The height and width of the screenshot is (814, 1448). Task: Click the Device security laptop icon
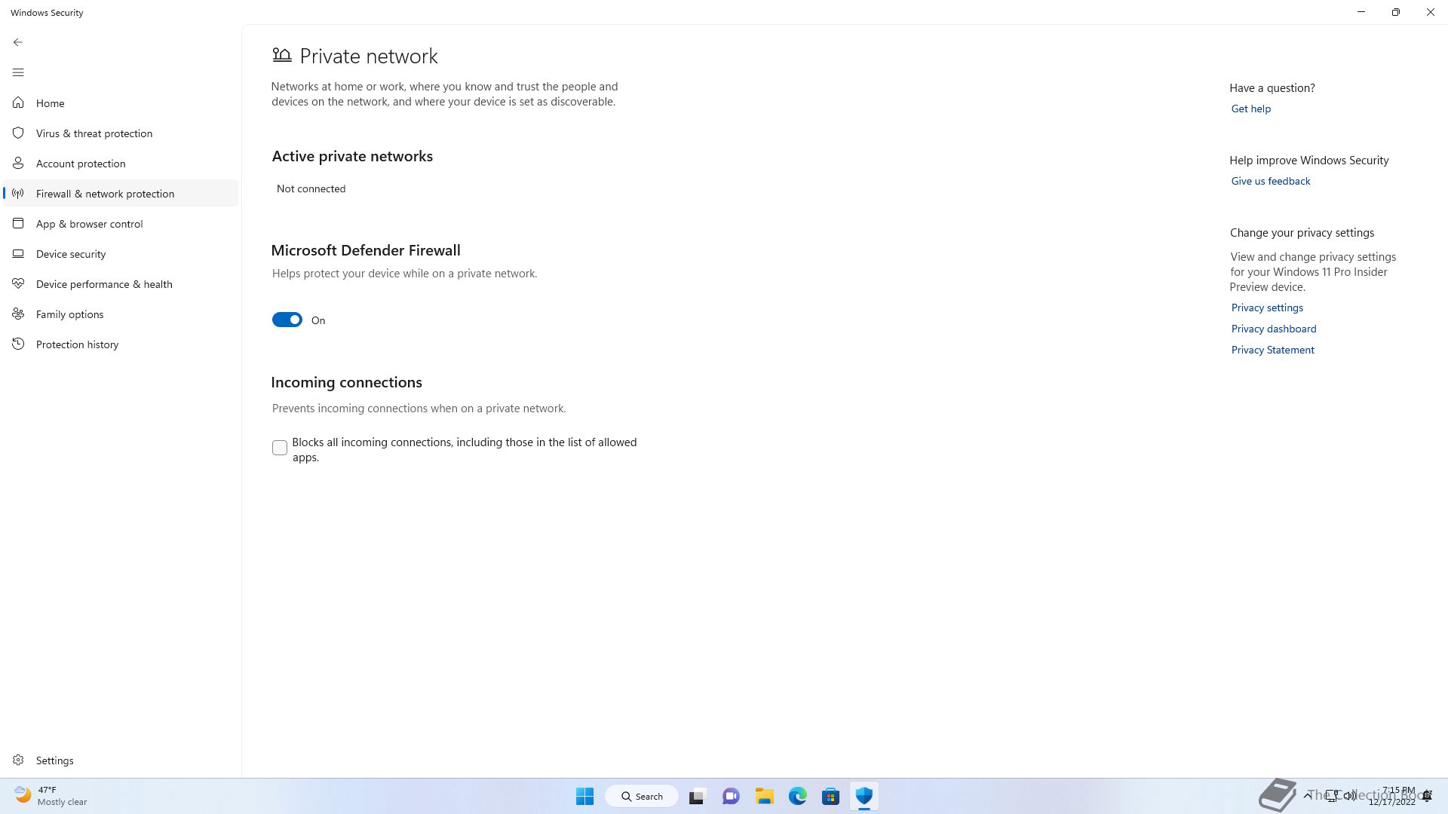click(x=18, y=254)
